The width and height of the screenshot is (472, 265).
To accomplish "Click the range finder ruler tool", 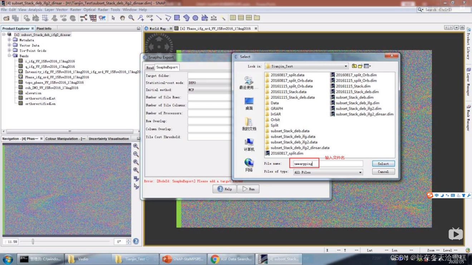I will point(213,18).
